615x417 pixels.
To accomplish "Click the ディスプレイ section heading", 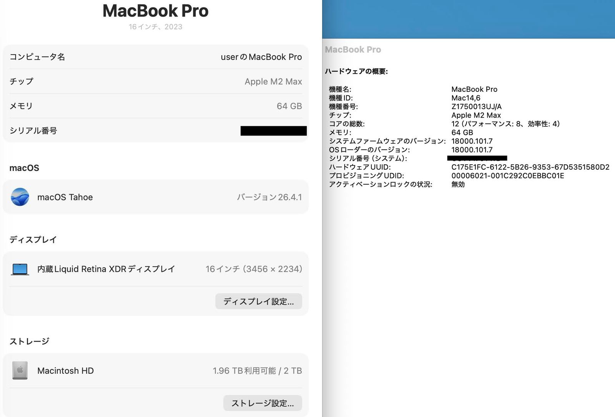I will click(33, 240).
